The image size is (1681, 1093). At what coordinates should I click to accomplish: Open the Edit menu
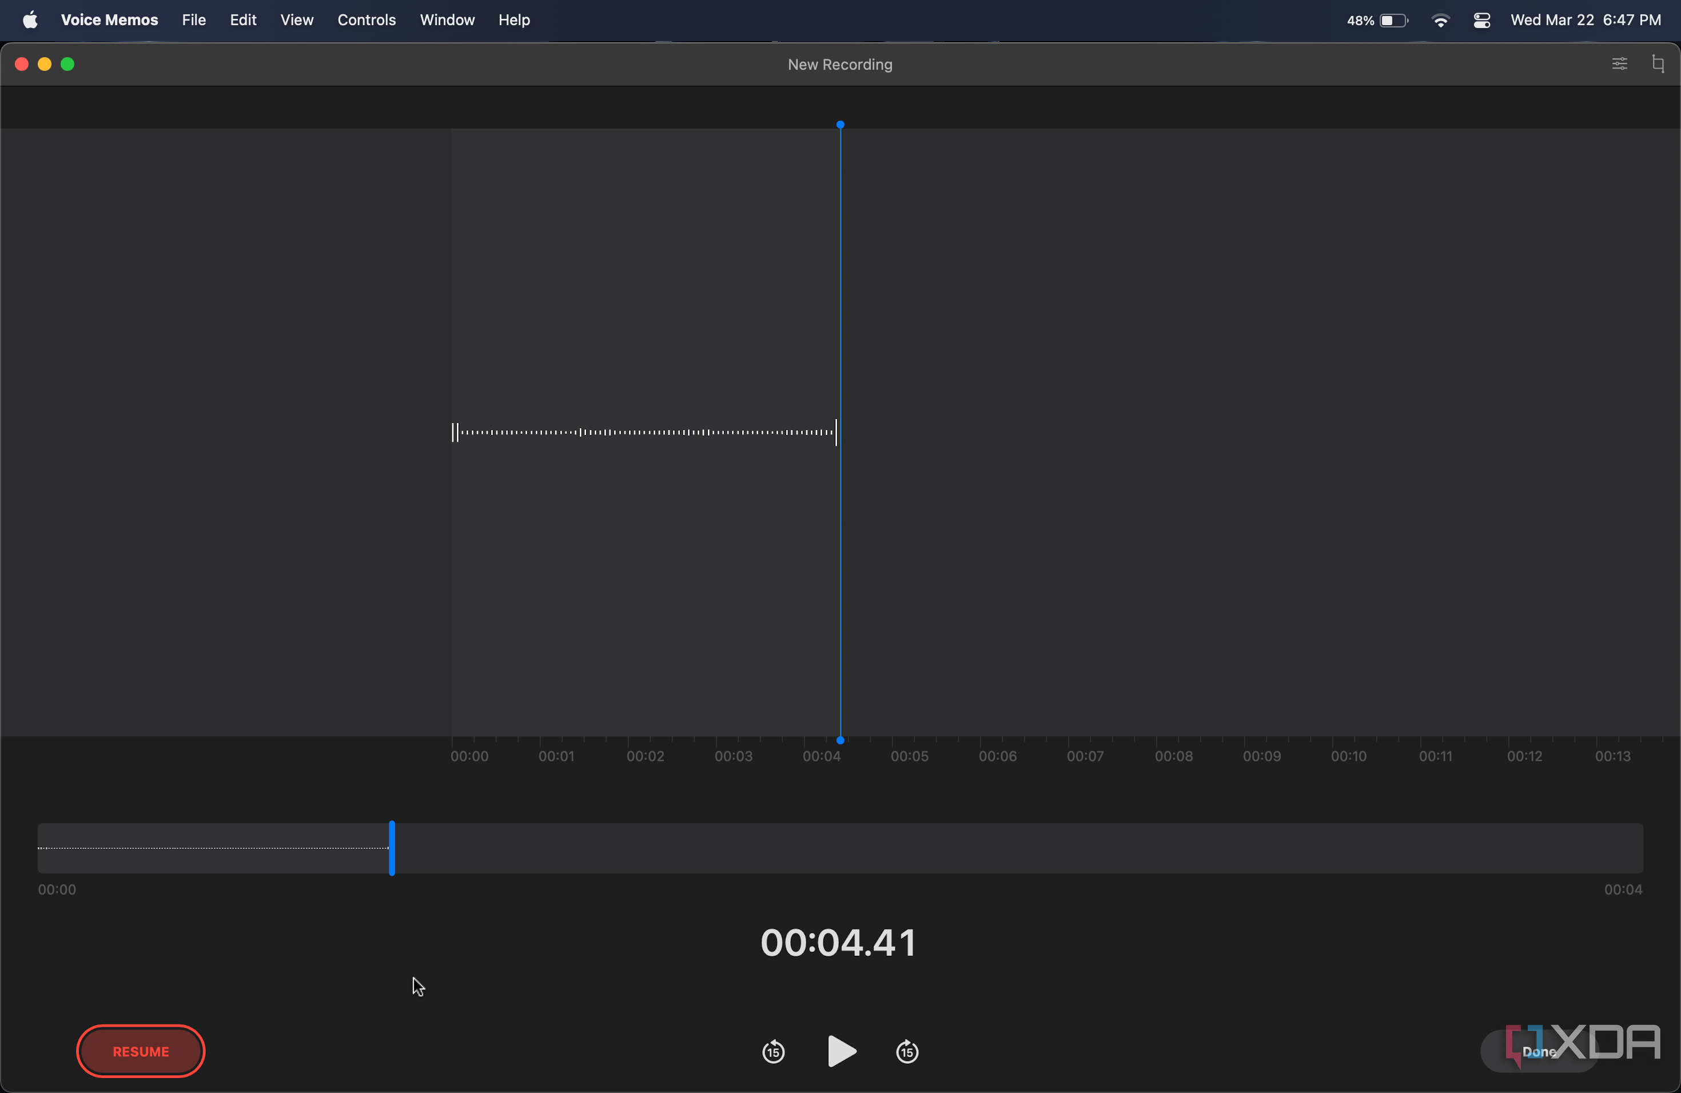(242, 20)
